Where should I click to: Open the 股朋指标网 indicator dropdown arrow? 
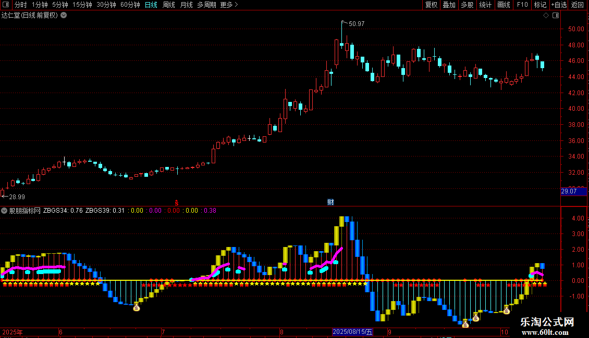pos(4,211)
